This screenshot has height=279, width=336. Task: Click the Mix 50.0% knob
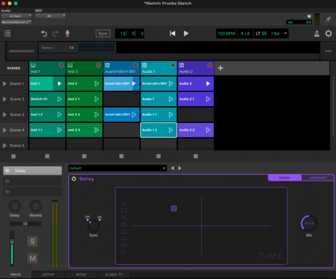(309, 224)
